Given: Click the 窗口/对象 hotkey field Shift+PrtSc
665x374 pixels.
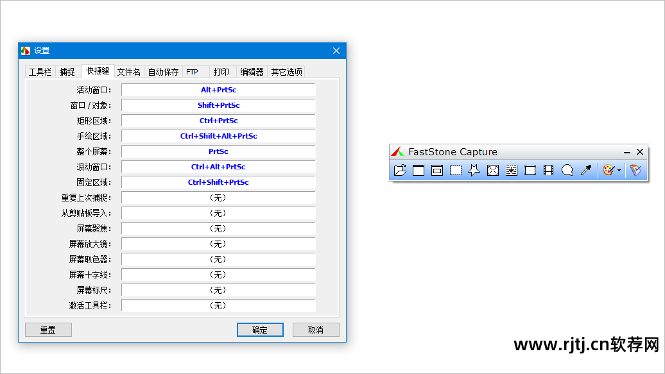Looking at the screenshot, I should (x=218, y=105).
